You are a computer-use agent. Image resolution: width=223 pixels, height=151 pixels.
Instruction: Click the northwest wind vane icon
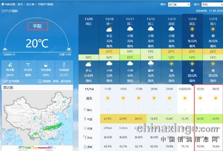[28, 65]
